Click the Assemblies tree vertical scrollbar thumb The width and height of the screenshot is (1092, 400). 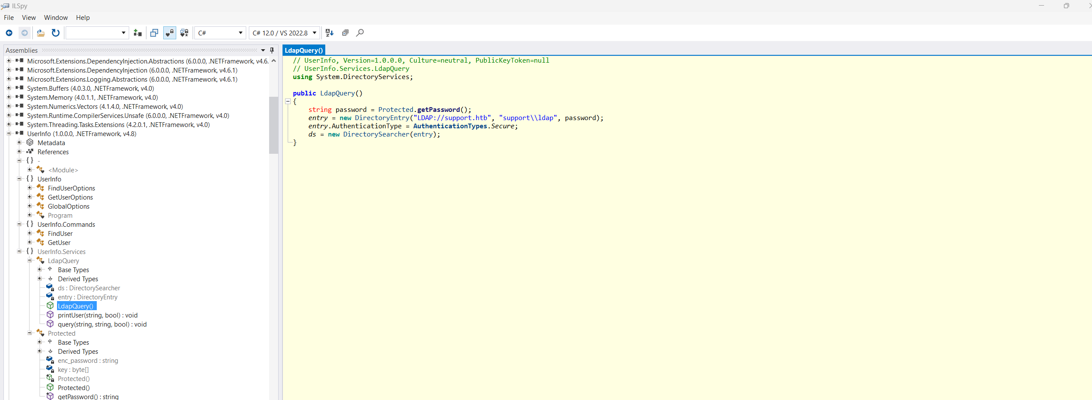273,125
